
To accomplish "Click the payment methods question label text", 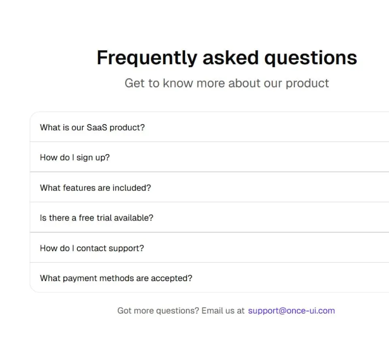I will point(116,278).
